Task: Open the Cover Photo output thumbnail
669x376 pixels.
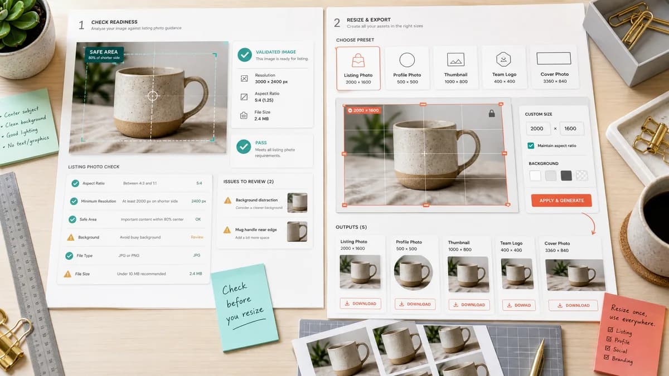Action: (x=575, y=275)
